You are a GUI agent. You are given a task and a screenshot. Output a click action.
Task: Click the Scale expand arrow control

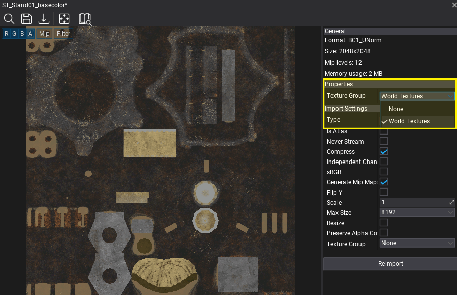tap(451, 202)
